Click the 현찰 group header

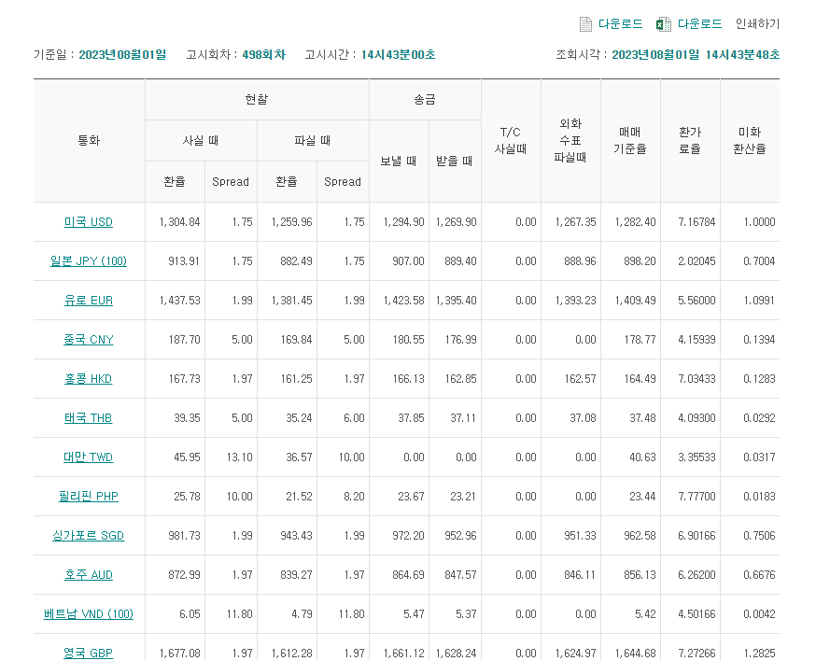point(257,99)
